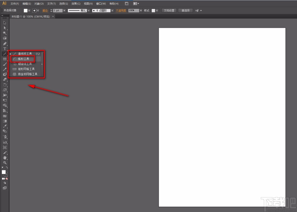This screenshot has height=212, width=297.
Task: Select the Rectangle tool
Action: [5, 59]
